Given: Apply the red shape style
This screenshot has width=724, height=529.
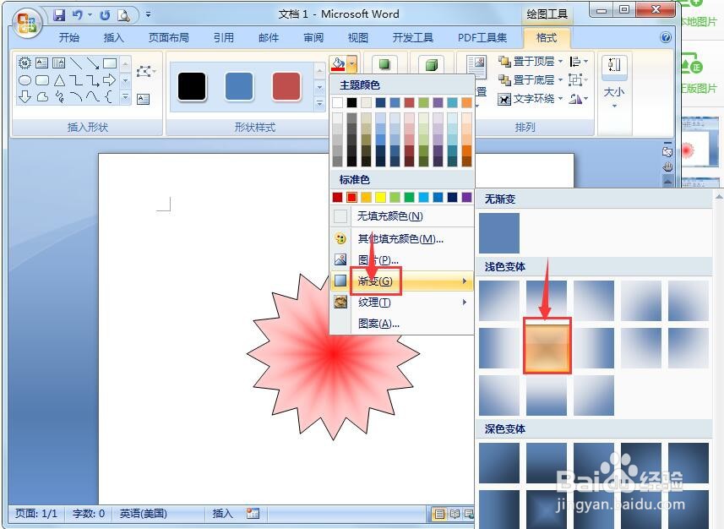Looking at the screenshot, I should coord(286,86).
